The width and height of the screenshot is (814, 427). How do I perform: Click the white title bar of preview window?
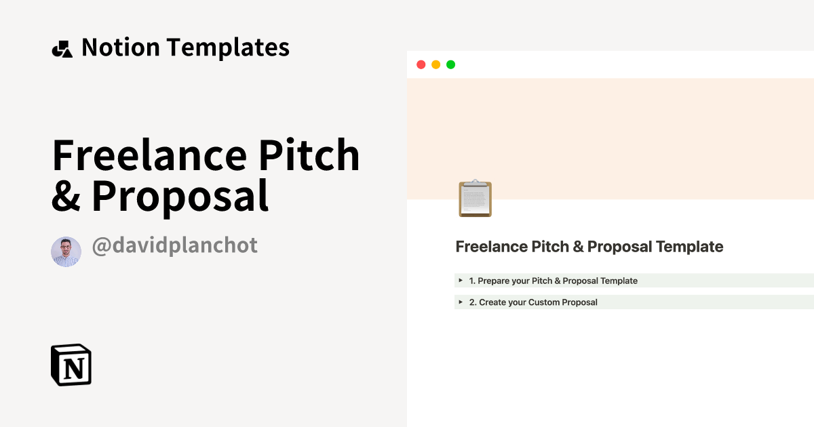tap(610, 64)
